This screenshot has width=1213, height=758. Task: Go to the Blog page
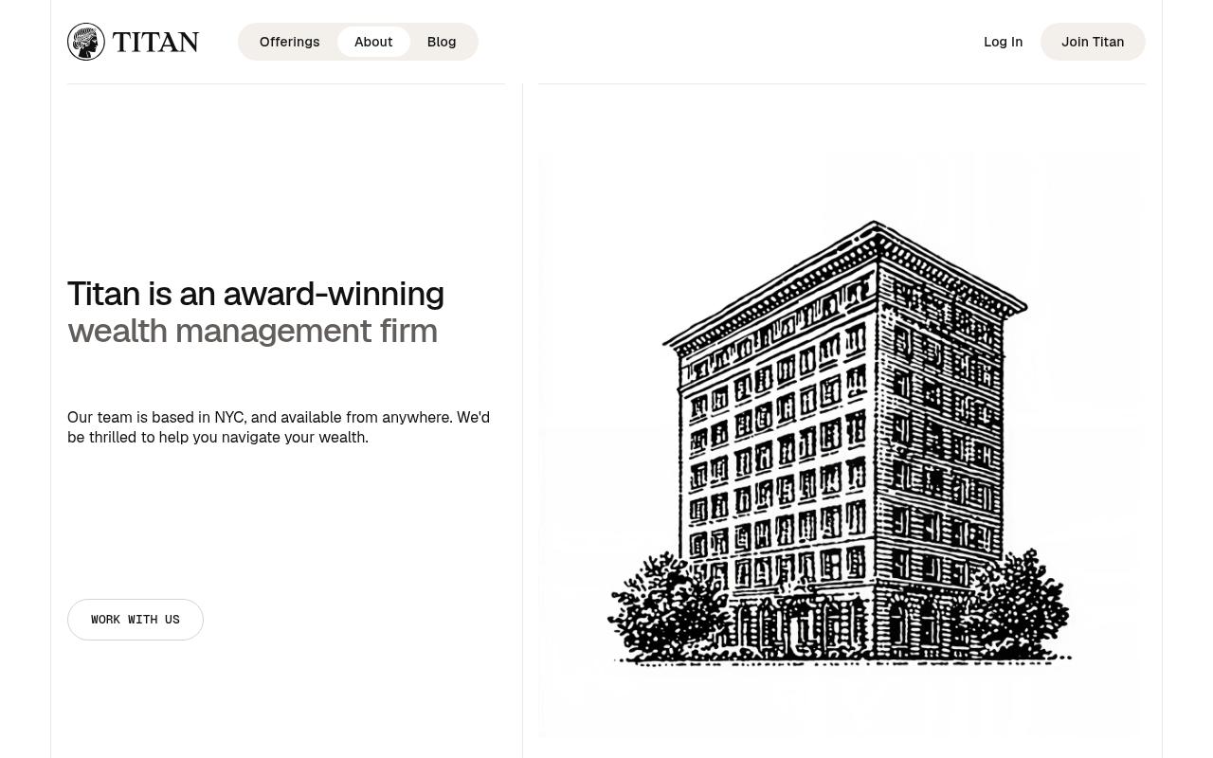click(x=442, y=42)
